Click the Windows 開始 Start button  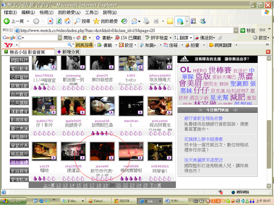point(13,200)
